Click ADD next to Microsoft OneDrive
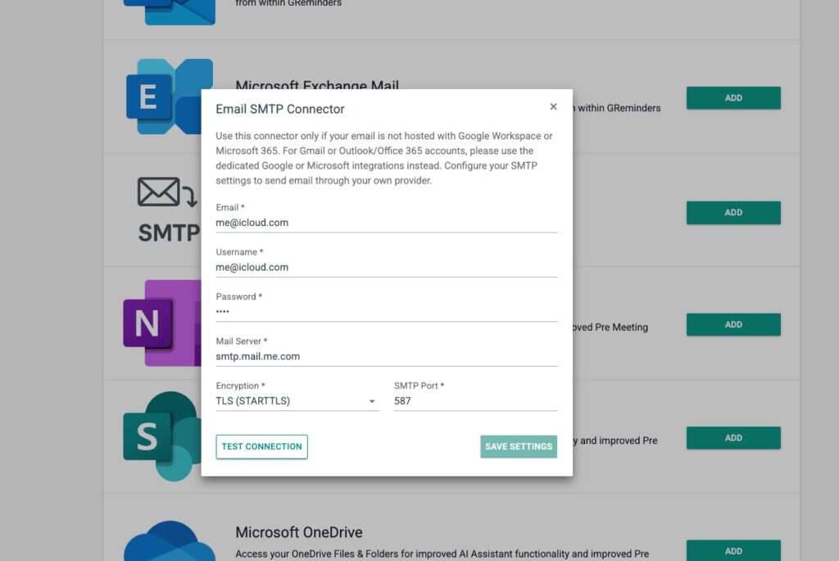The width and height of the screenshot is (839, 561). [733, 550]
